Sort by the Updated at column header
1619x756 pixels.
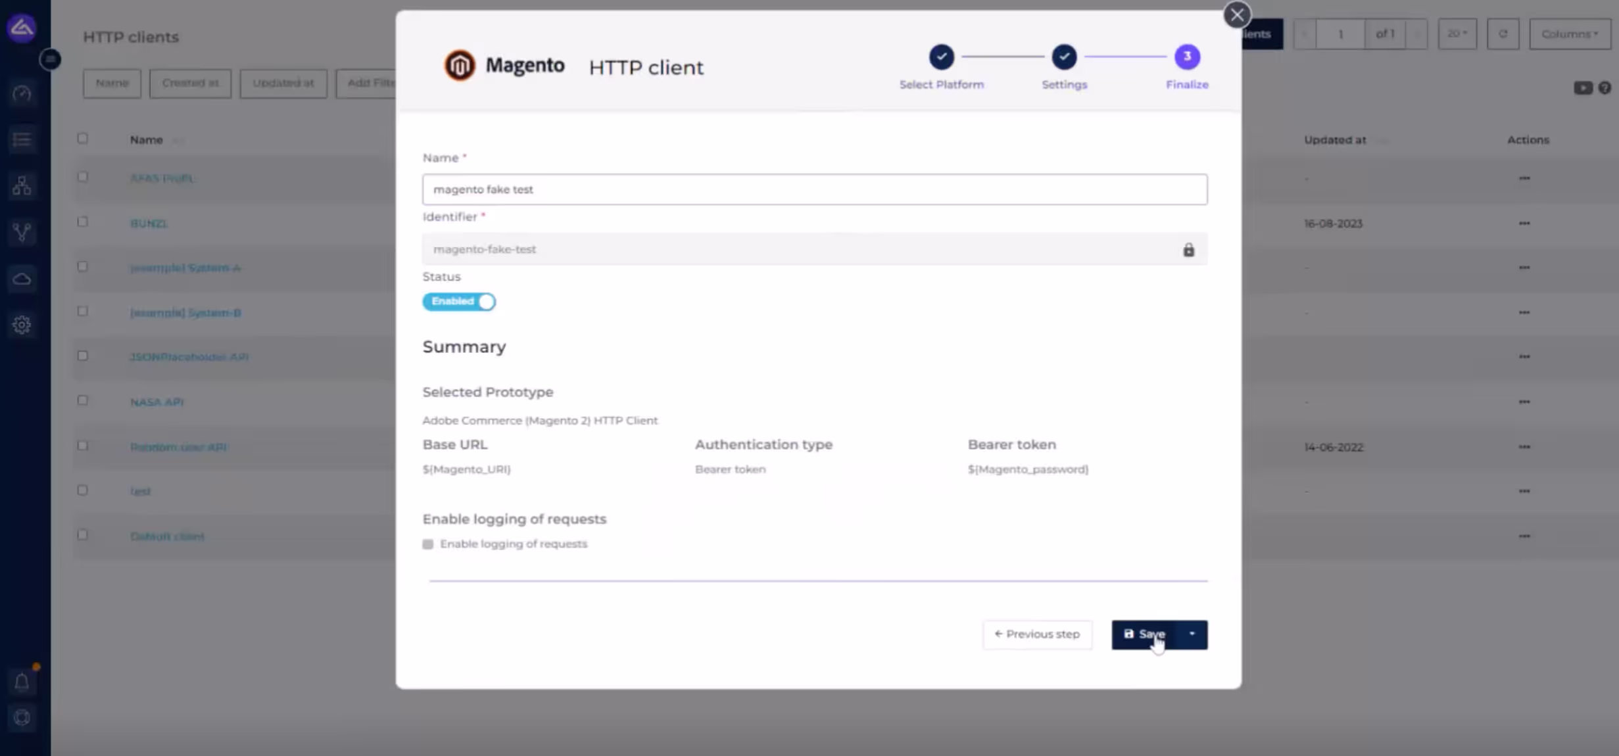pyautogui.click(x=1335, y=140)
